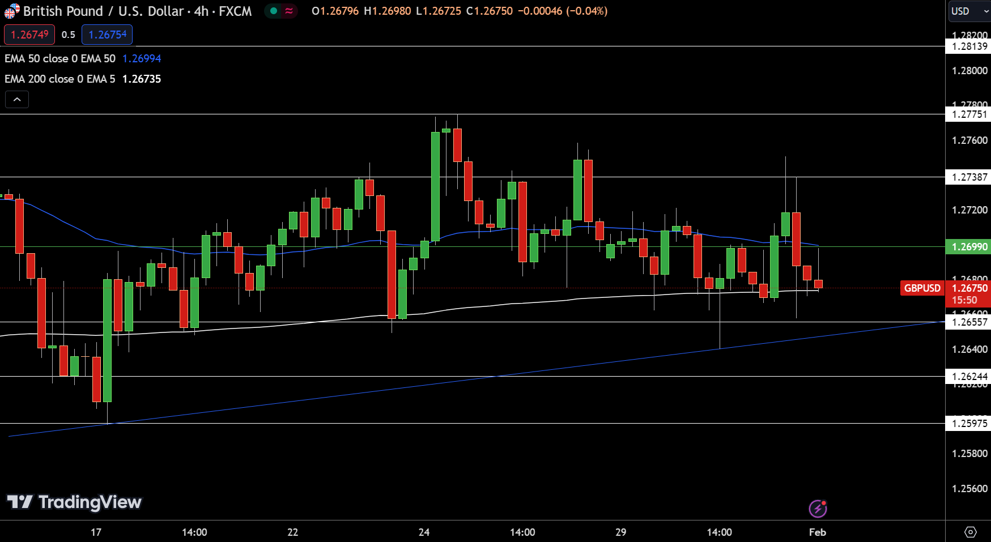991x542 pixels.
Task: Click the 1.28000 price scale label
Action: point(969,71)
